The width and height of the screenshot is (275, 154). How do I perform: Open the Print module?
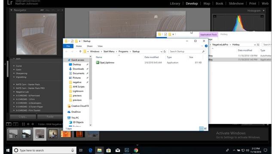[x=253, y=3]
